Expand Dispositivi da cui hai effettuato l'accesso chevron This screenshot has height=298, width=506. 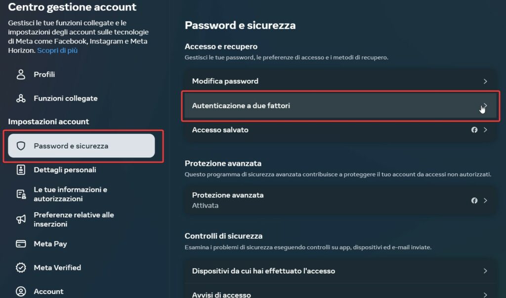pyautogui.click(x=485, y=271)
